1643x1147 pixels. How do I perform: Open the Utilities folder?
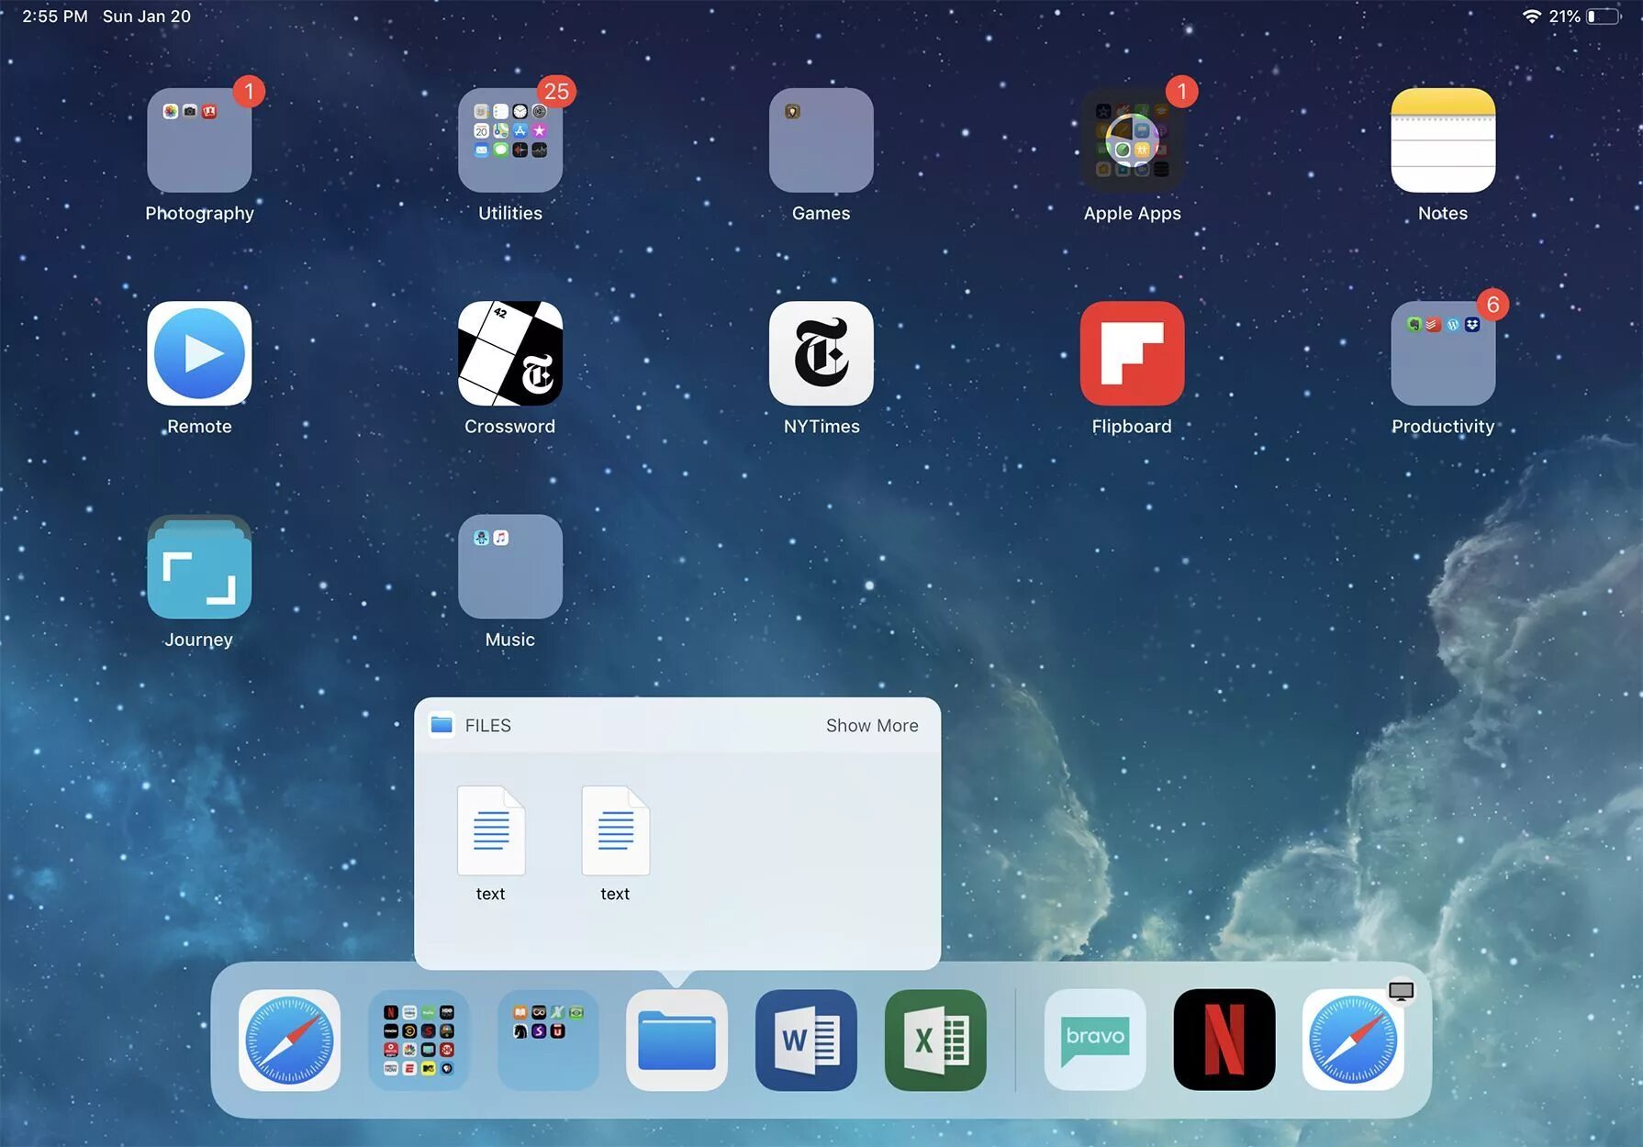(x=510, y=140)
